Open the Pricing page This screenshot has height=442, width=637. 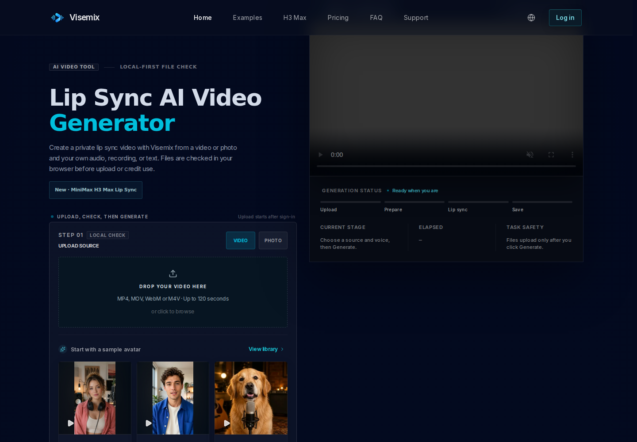coord(338,18)
